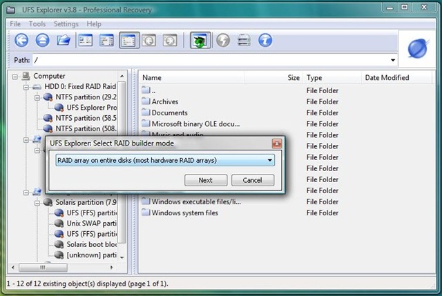Close the Select RAID builder mode dialog
This screenshot has width=442, height=296.
tap(277, 144)
